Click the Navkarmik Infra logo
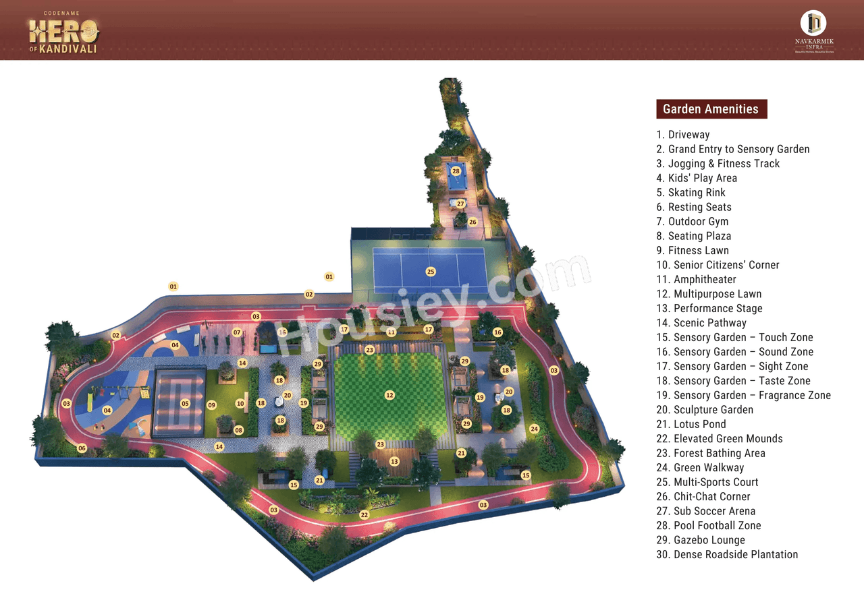Screen dimensions: 864x604 813,31
